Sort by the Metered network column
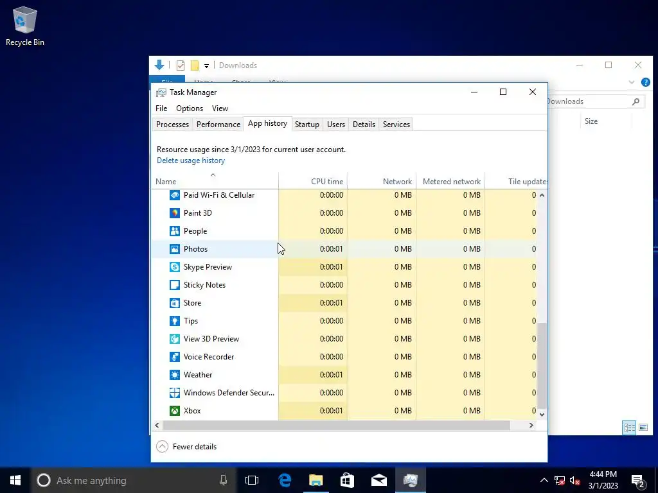The width and height of the screenshot is (658, 493). click(x=450, y=180)
